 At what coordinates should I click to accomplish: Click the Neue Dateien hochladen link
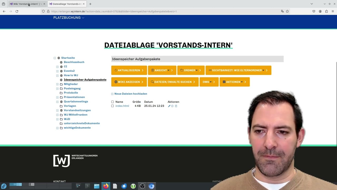click(x=131, y=94)
